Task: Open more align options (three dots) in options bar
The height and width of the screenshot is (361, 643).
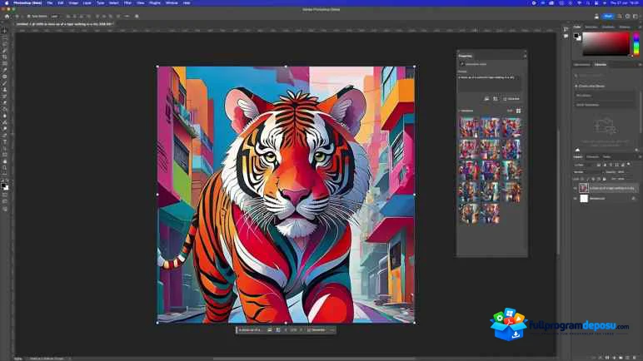Action: [x=127, y=17]
